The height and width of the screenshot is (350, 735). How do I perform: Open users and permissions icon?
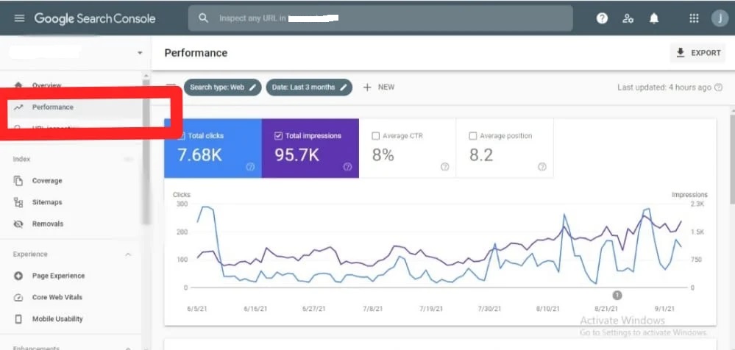(x=628, y=18)
